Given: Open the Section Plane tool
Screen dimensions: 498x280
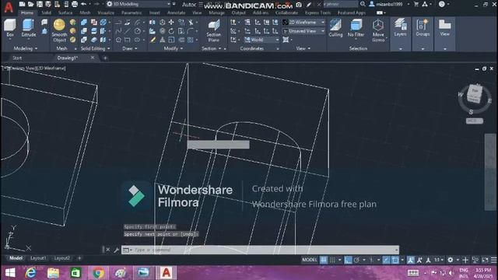Looking at the screenshot, I should pos(213,30).
